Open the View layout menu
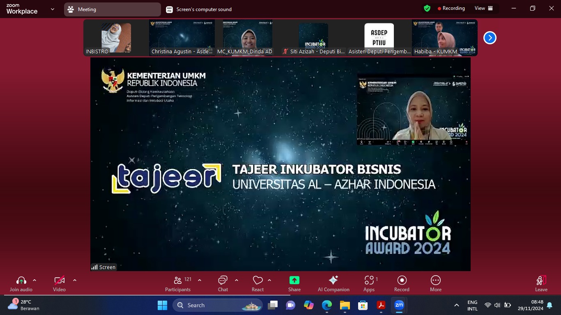This screenshot has width=561, height=315. (484, 8)
